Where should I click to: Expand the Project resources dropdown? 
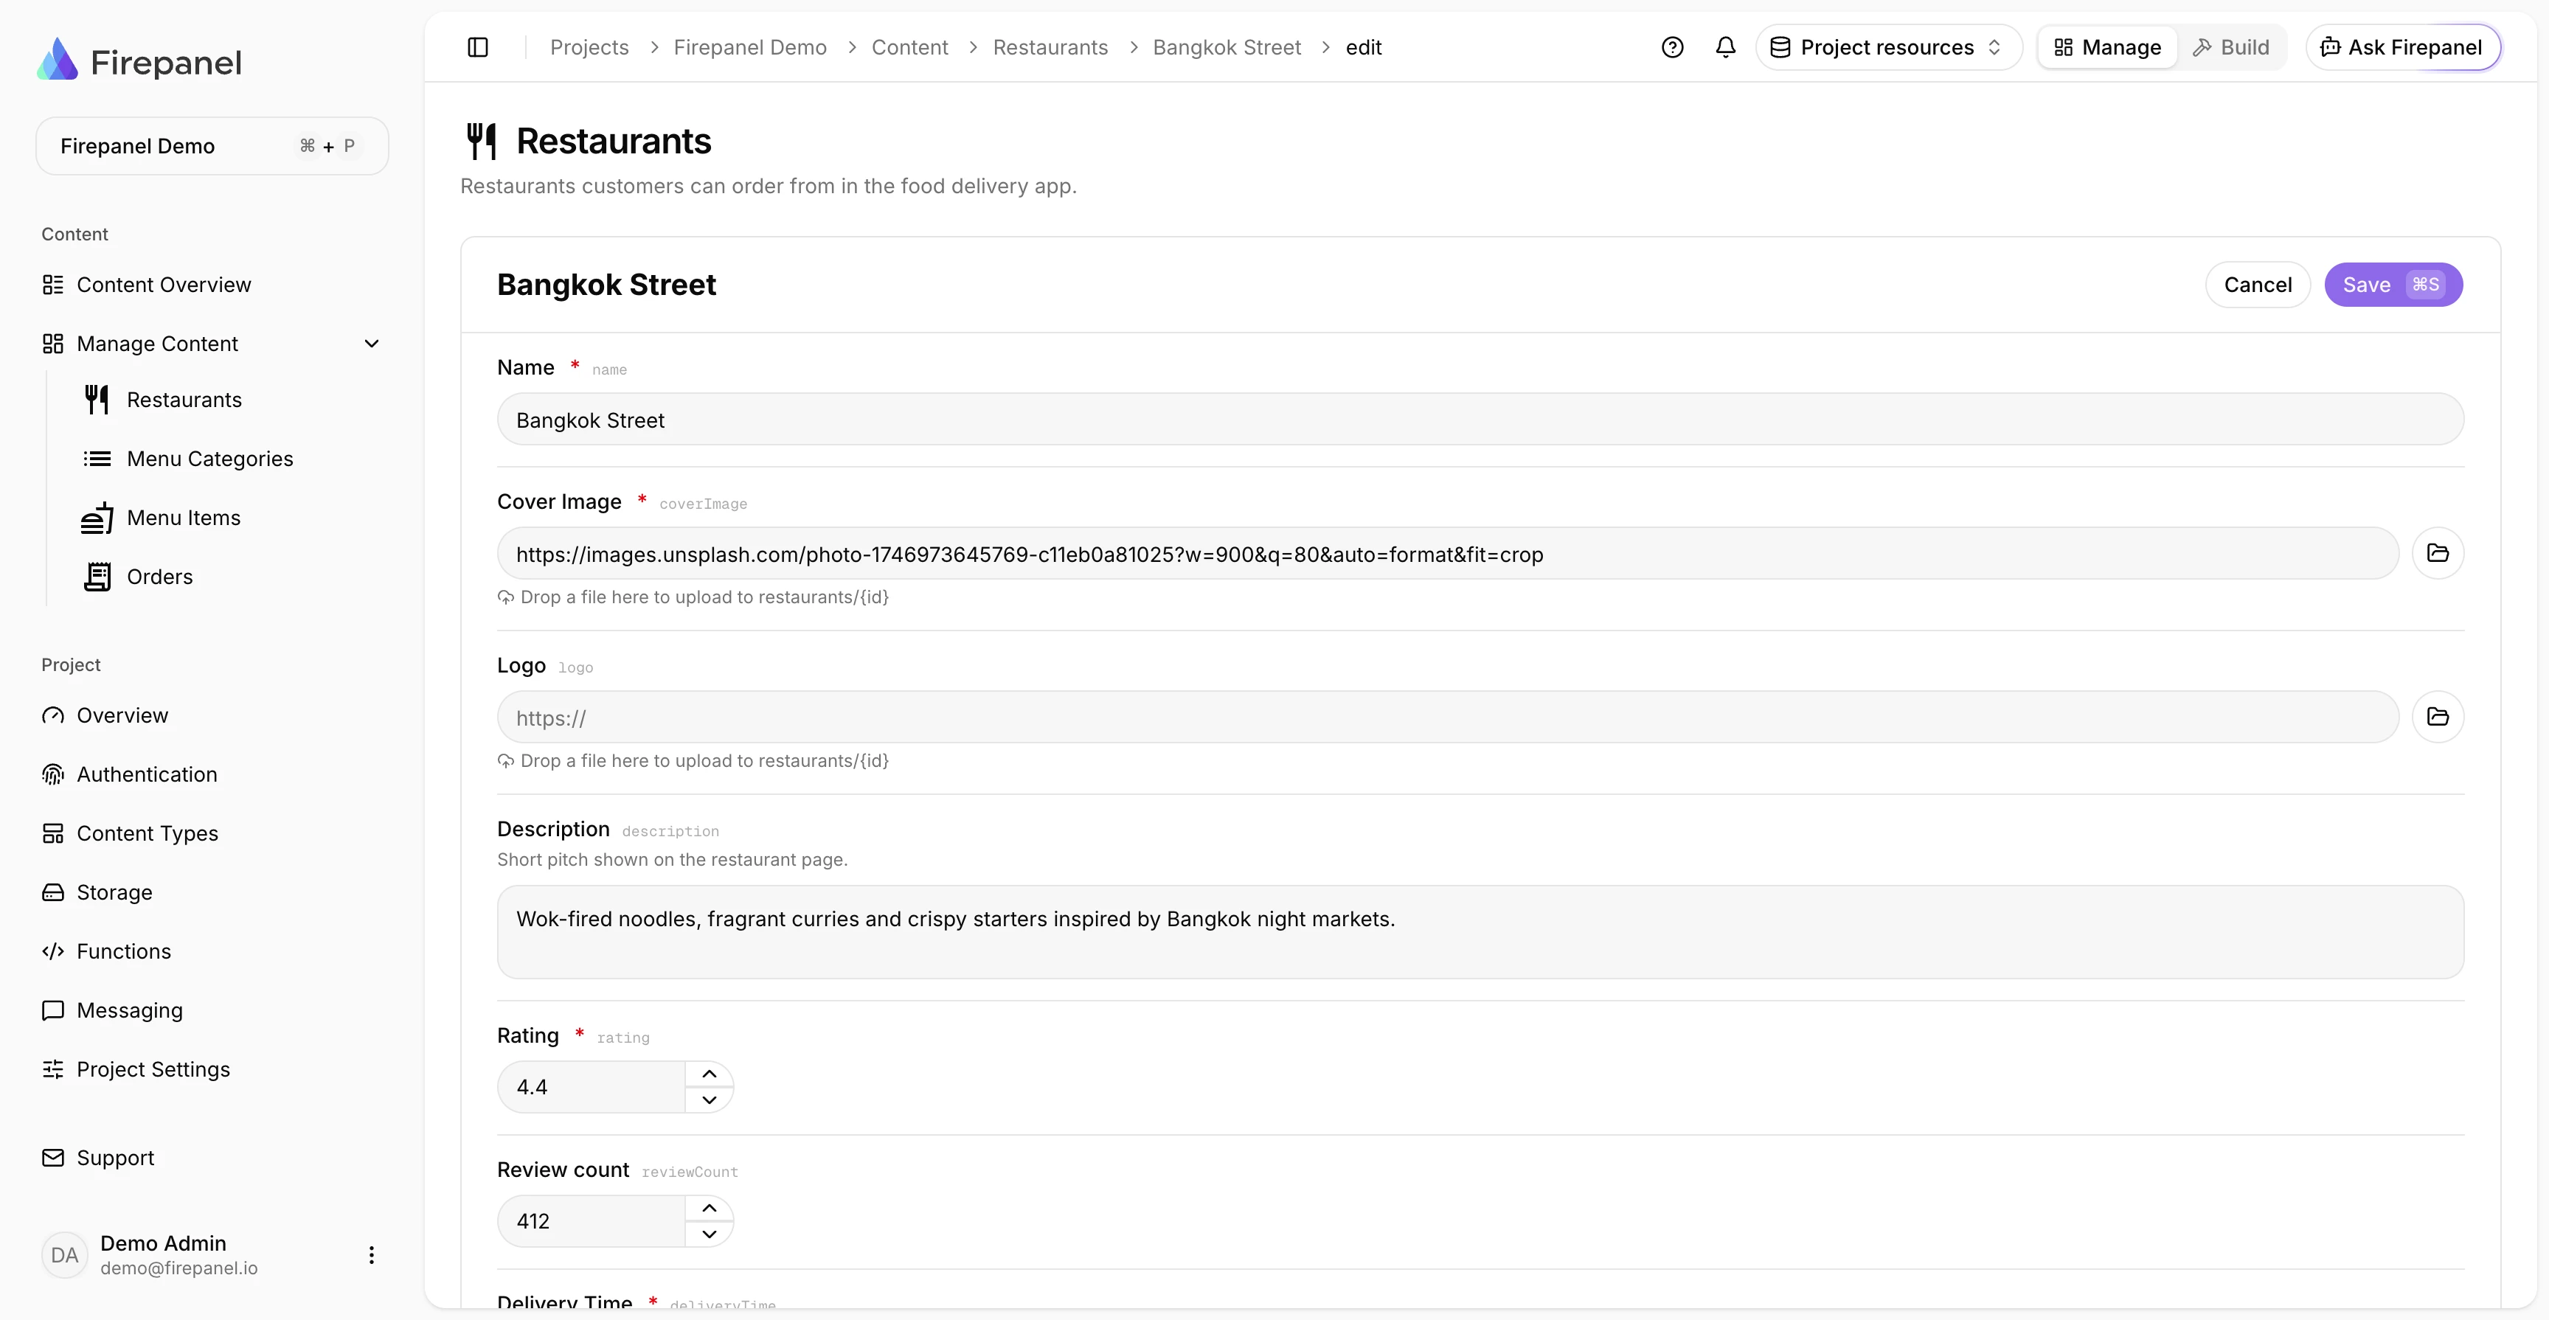[1888, 47]
